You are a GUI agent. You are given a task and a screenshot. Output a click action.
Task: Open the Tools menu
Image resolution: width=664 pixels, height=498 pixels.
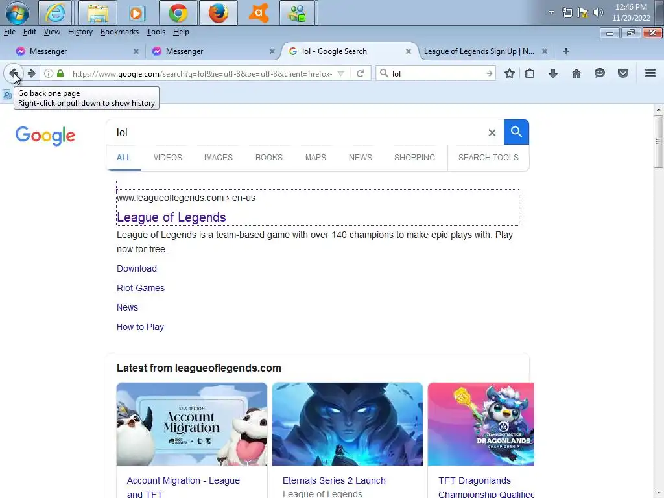point(156,32)
